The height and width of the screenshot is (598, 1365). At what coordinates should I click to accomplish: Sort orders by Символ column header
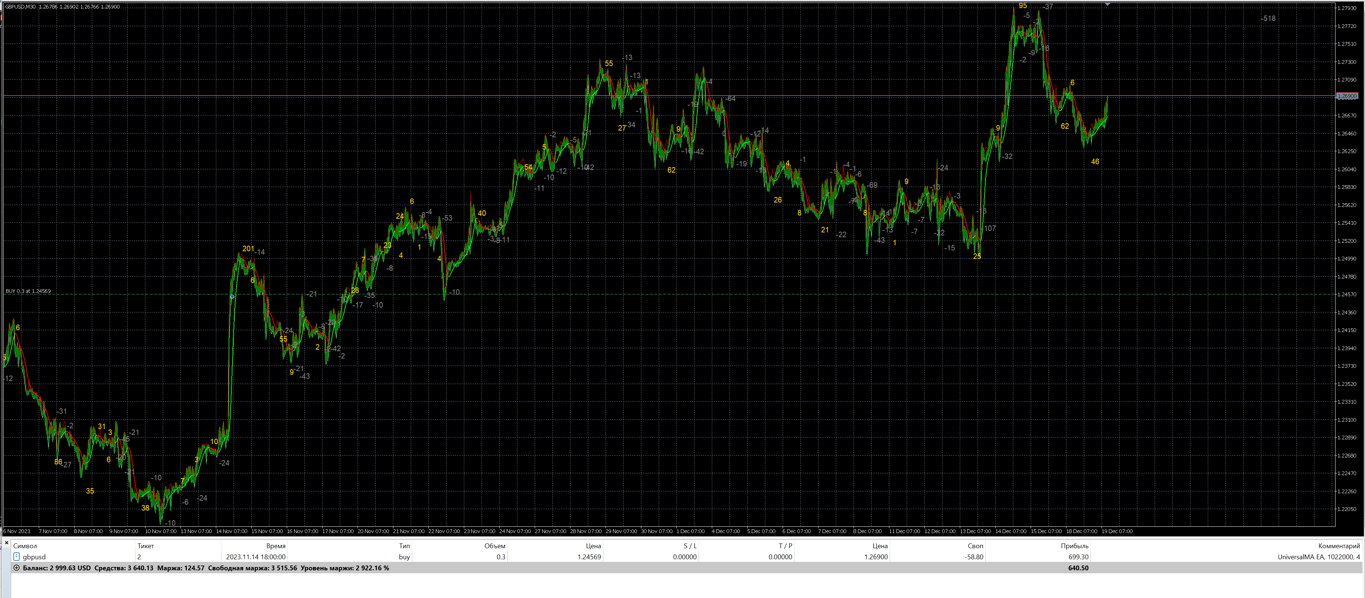tap(25, 546)
